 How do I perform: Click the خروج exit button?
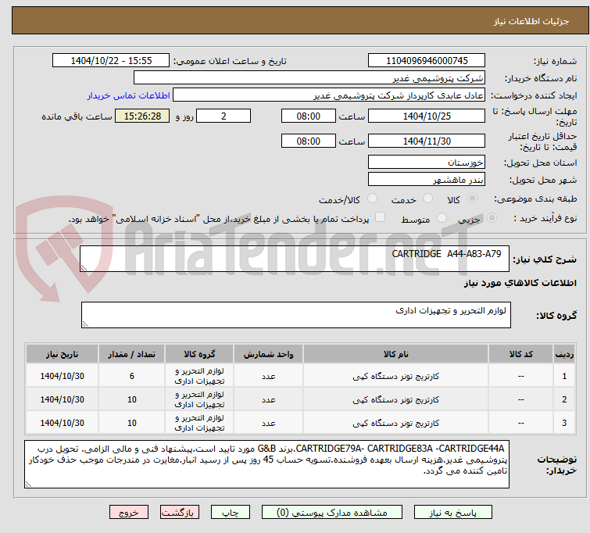click(129, 513)
